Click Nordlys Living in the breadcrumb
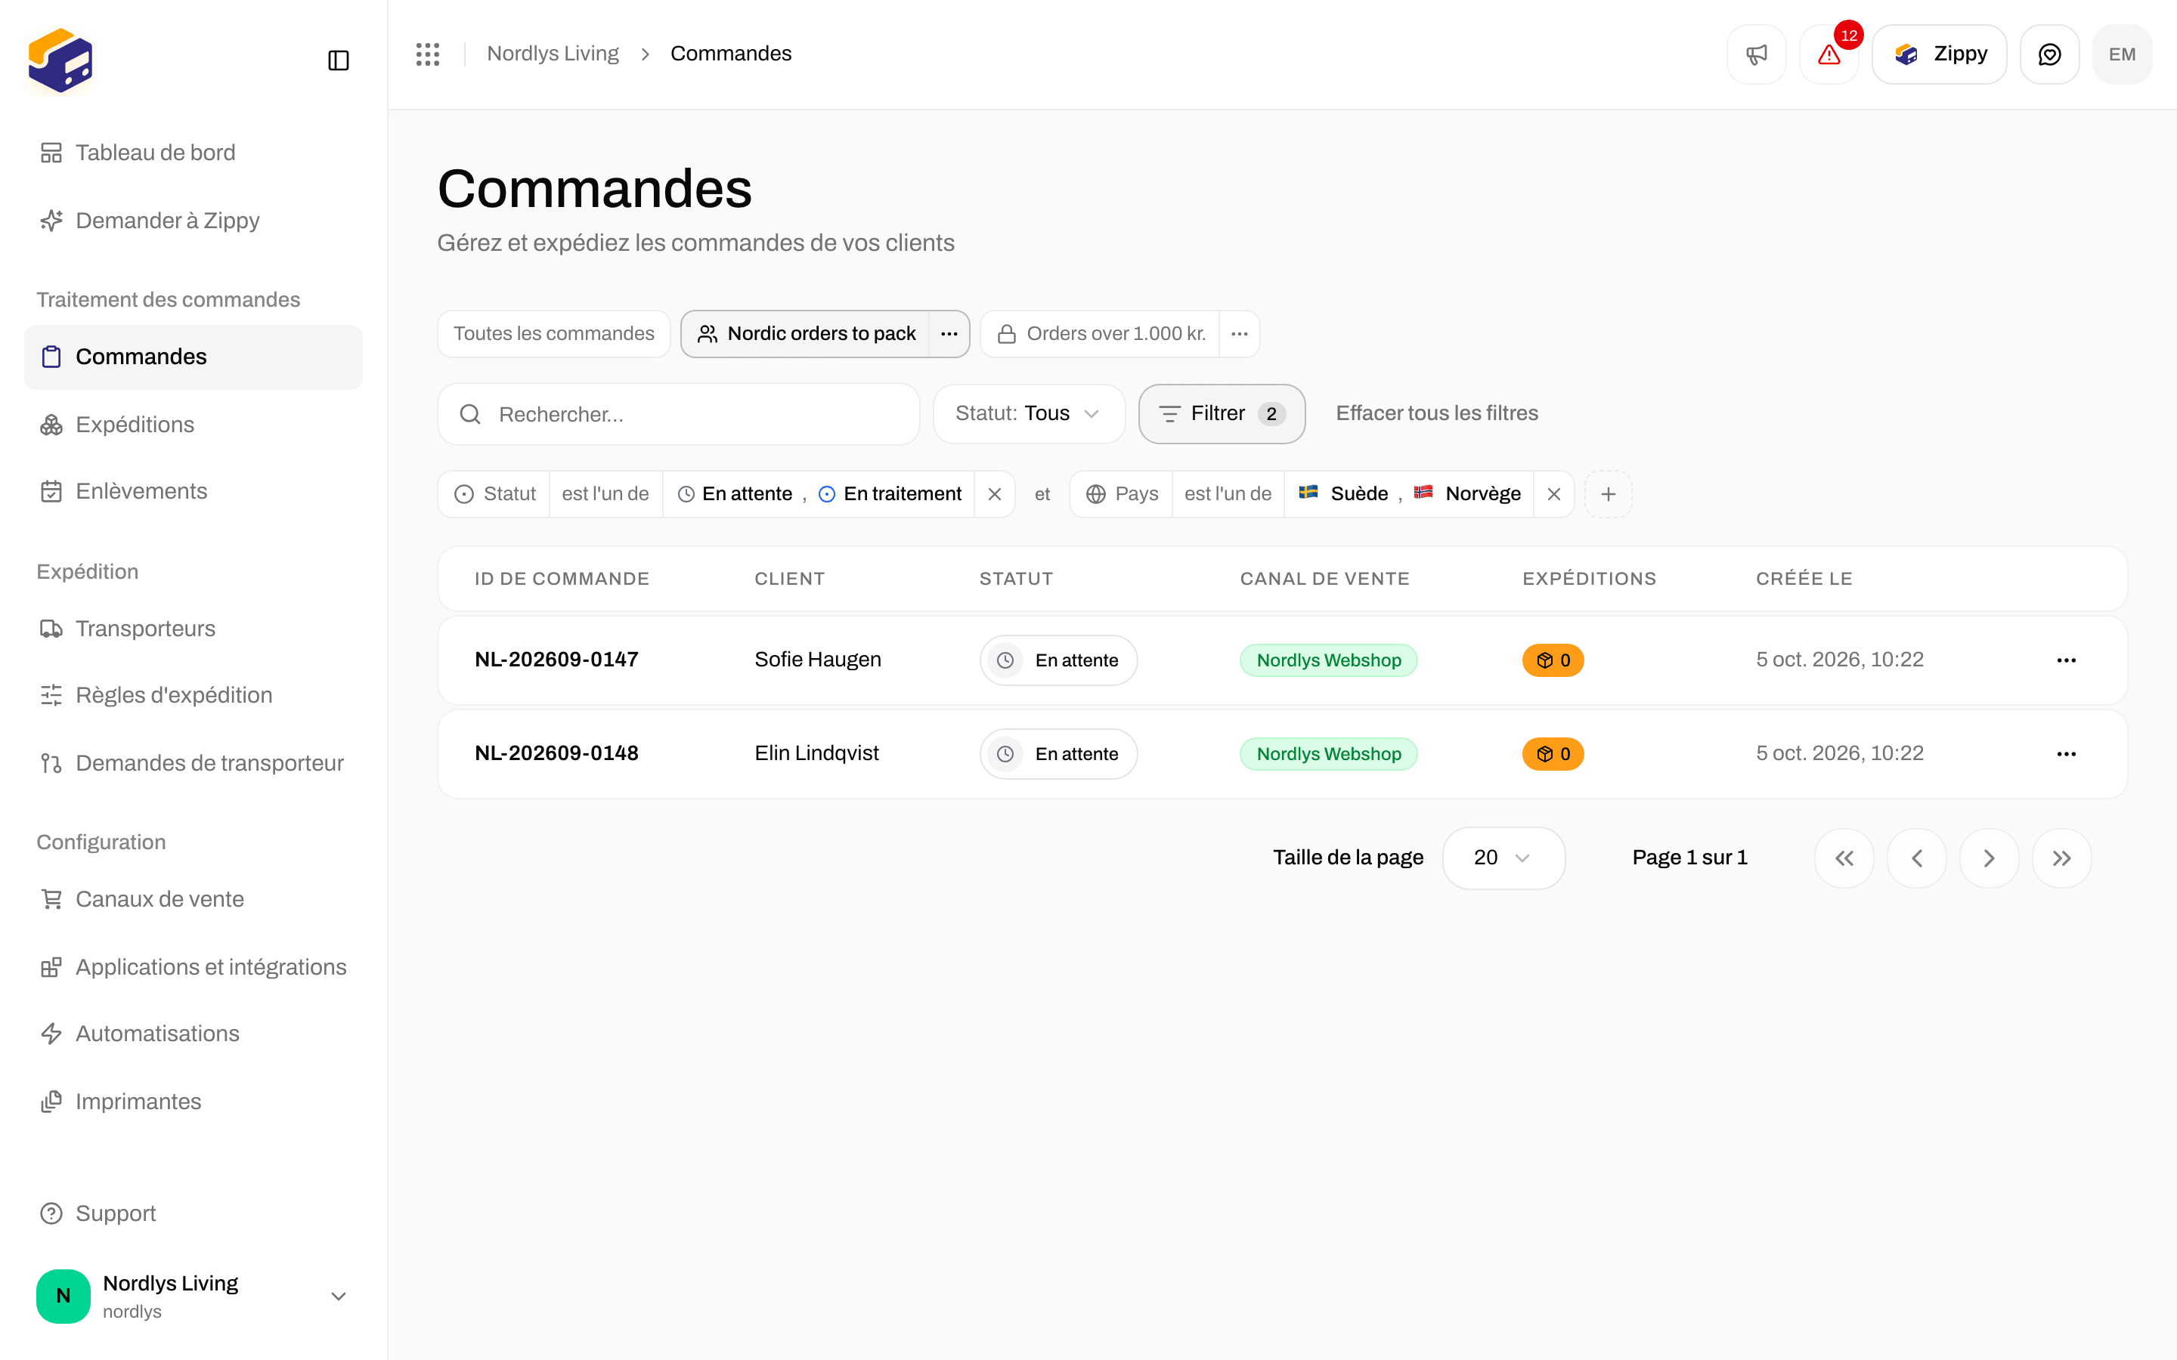 (x=553, y=54)
